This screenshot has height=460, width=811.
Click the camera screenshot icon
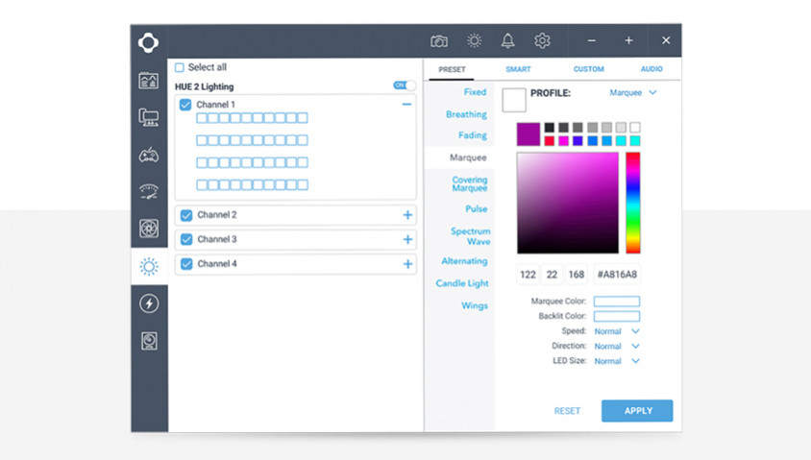click(x=439, y=41)
